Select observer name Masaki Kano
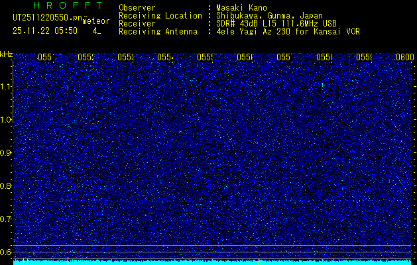Viewport: 417px width, 265px height. coord(241,8)
